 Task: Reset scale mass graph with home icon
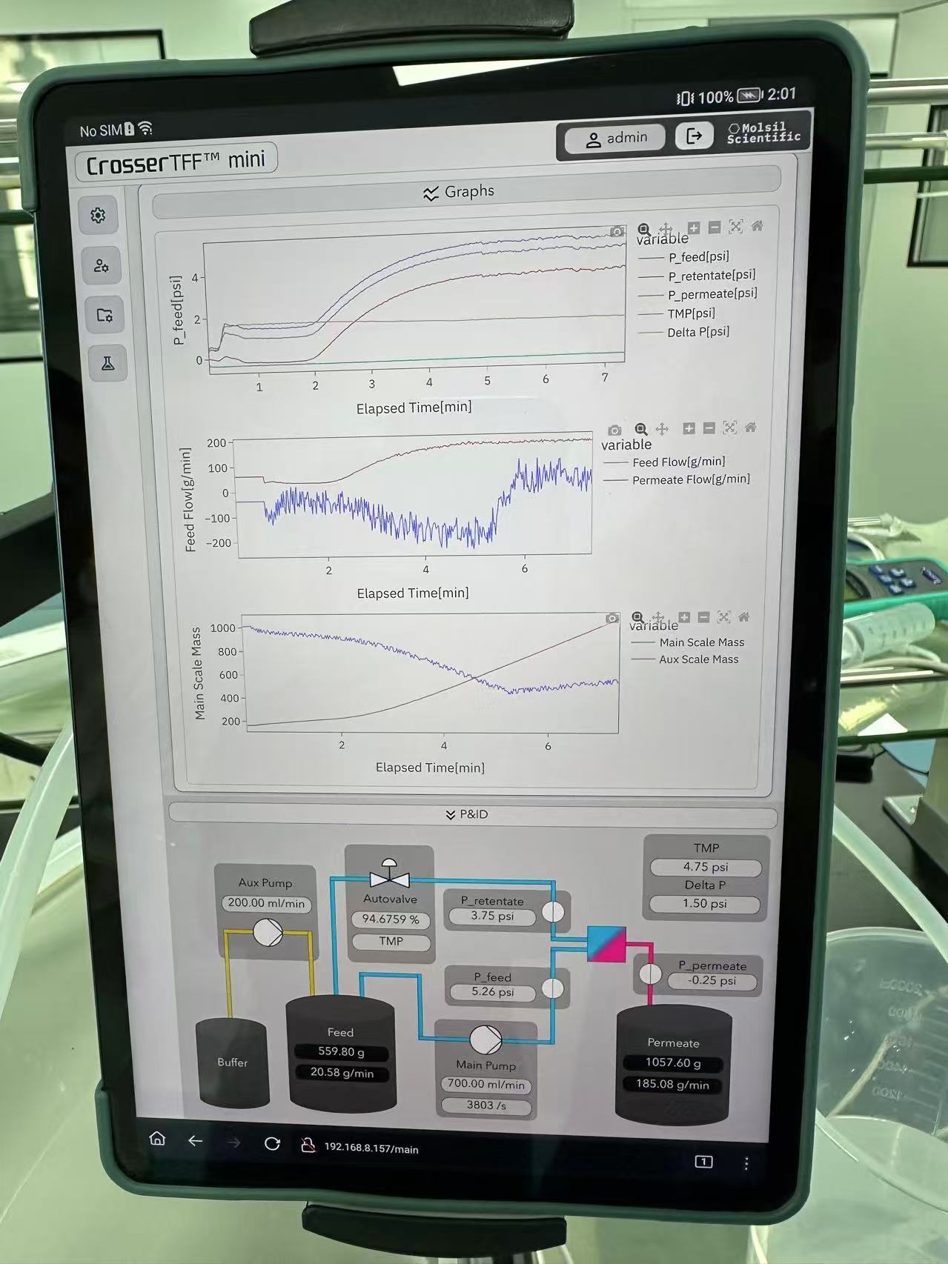(743, 616)
